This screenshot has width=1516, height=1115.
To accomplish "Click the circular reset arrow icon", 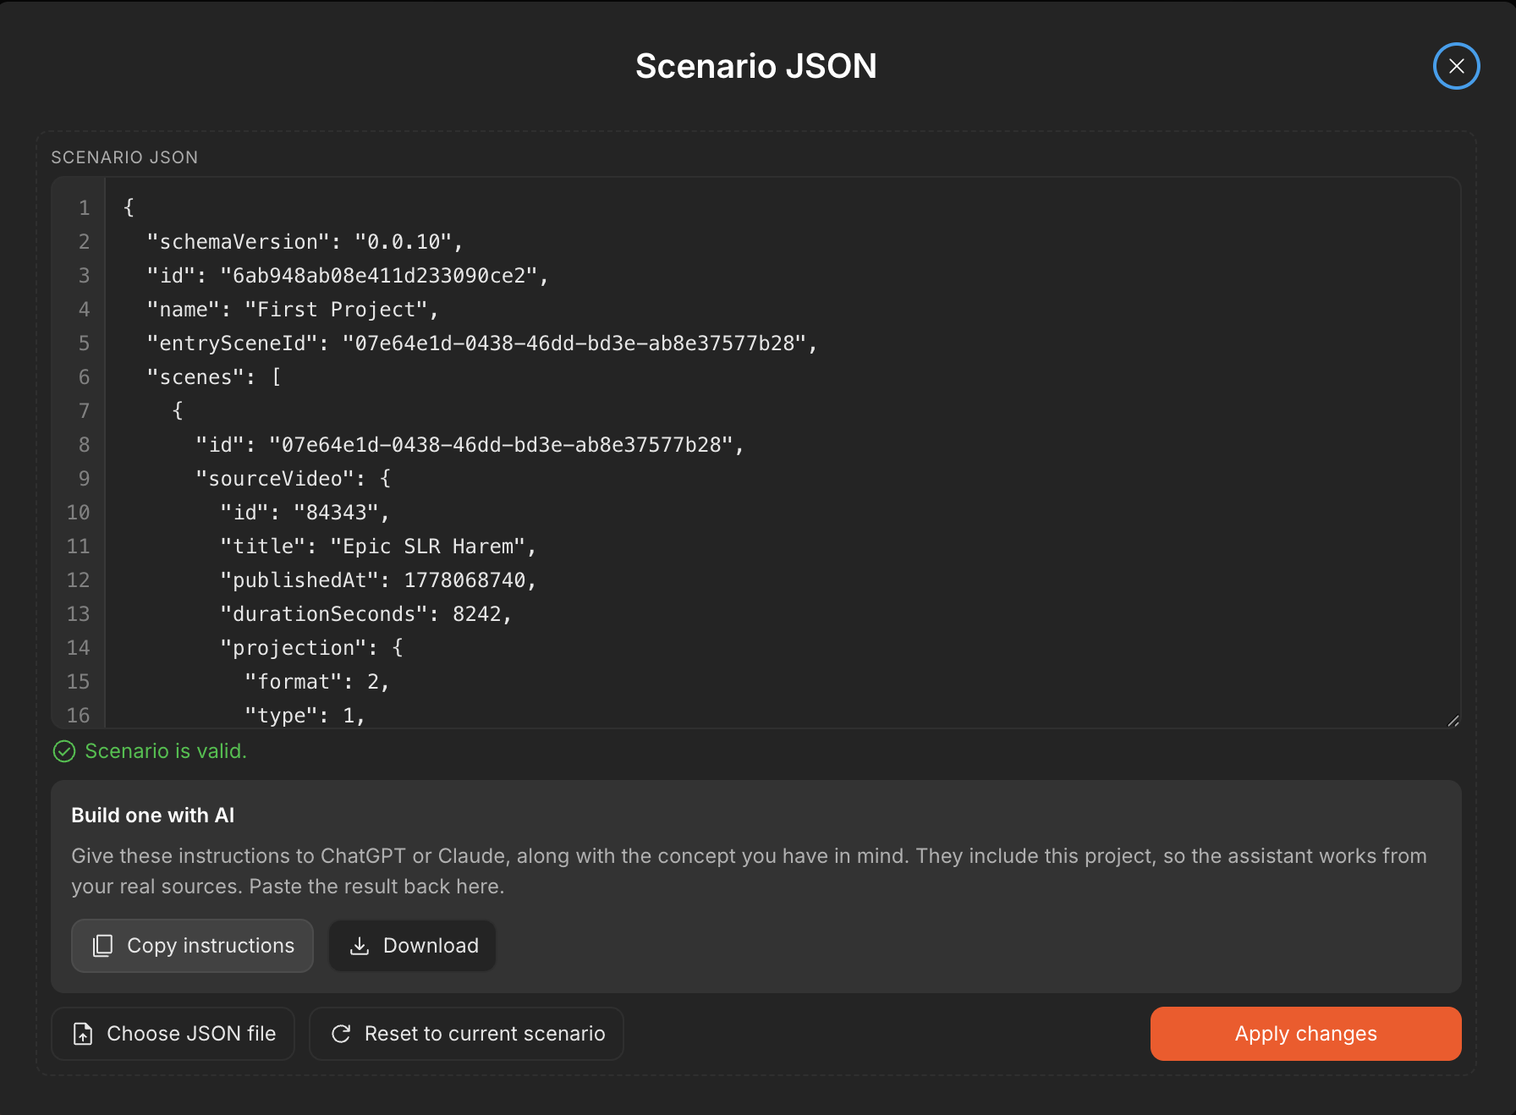I will tap(341, 1034).
